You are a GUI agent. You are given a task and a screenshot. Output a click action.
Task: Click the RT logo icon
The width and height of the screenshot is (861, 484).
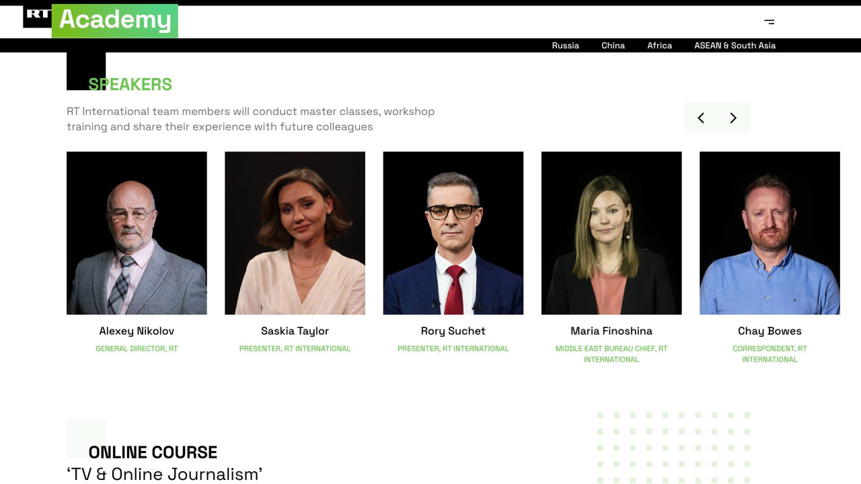click(x=38, y=16)
